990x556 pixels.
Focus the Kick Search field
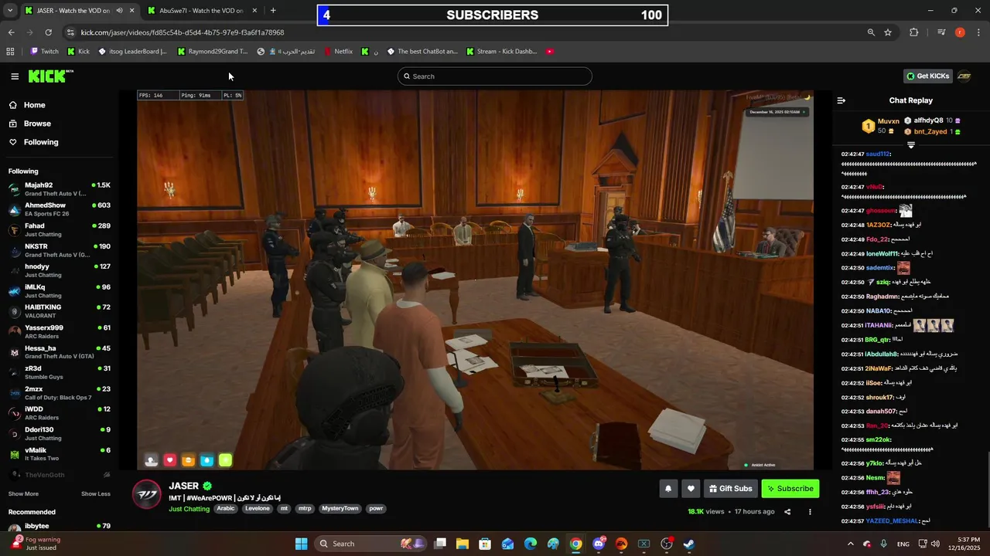pyautogui.click(x=495, y=76)
